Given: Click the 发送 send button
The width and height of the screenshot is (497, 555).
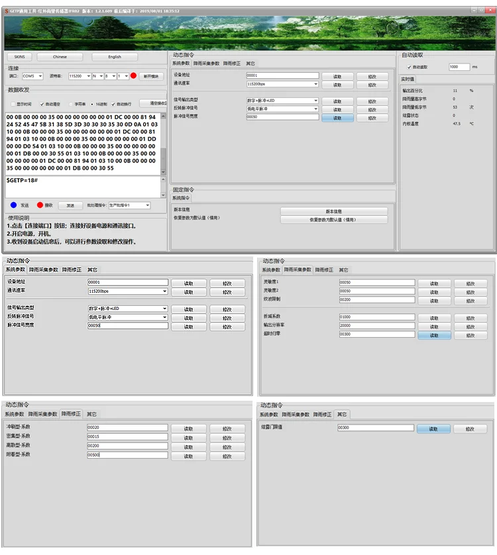Looking at the screenshot, I should [x=70, y=205].
